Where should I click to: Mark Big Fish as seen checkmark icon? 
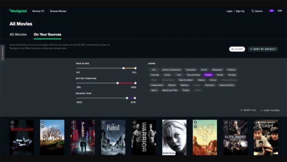click(42, 127)
